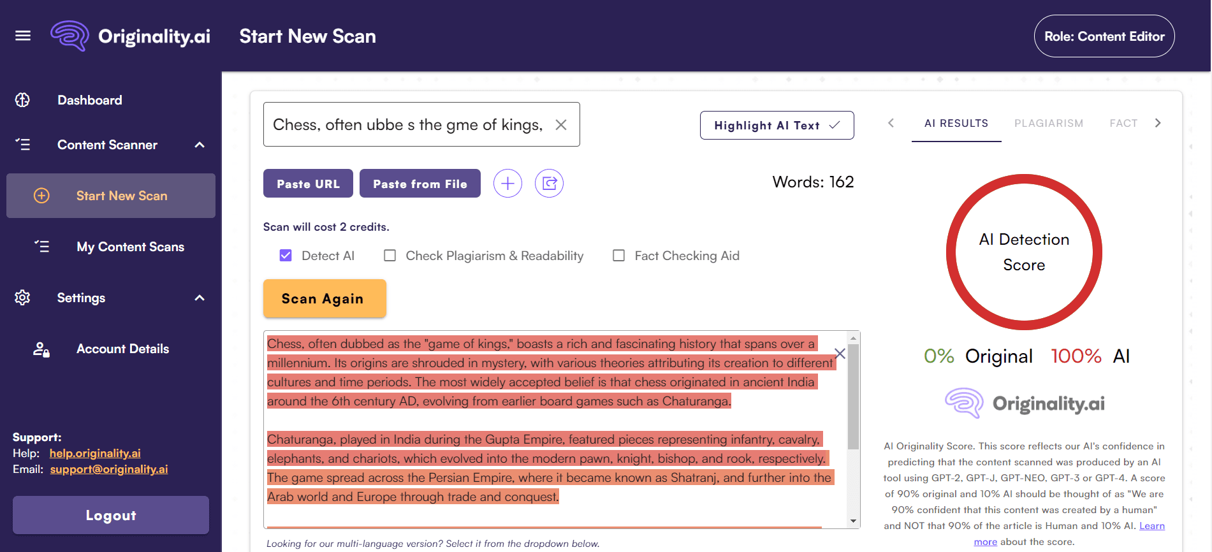
Task: Collapse the Settings section chevron
Action: click(200, 298)
